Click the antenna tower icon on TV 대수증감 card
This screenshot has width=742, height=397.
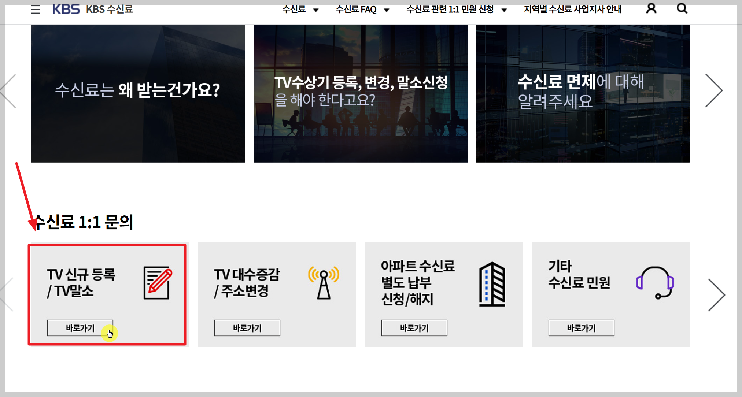coord(324,283)
